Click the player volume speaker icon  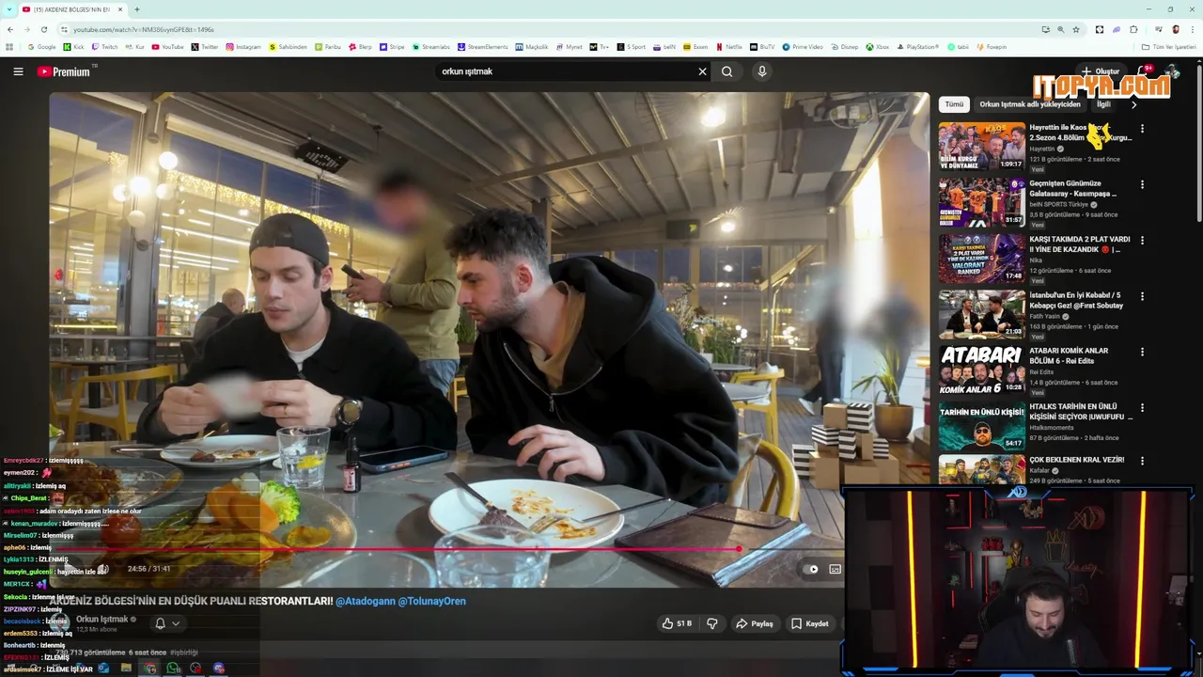102,569
